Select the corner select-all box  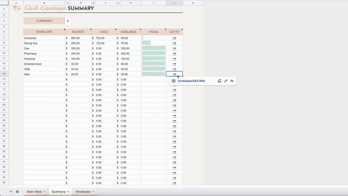tap(4, 3)
